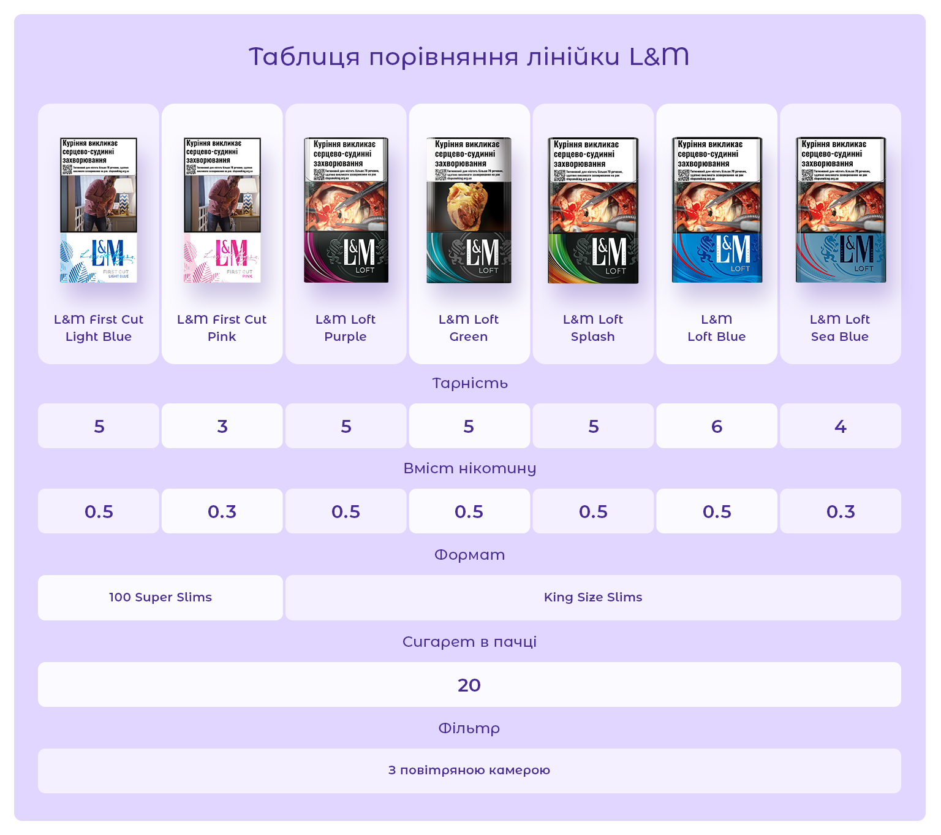
Task: Click the L&M First Cut Light Blue pack image
Action: [x=99, y=210]
